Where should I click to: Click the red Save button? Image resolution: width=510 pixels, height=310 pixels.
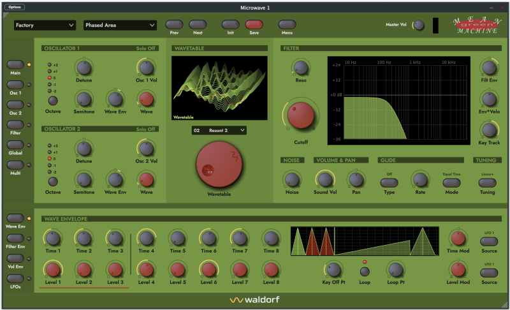(254, 24)
